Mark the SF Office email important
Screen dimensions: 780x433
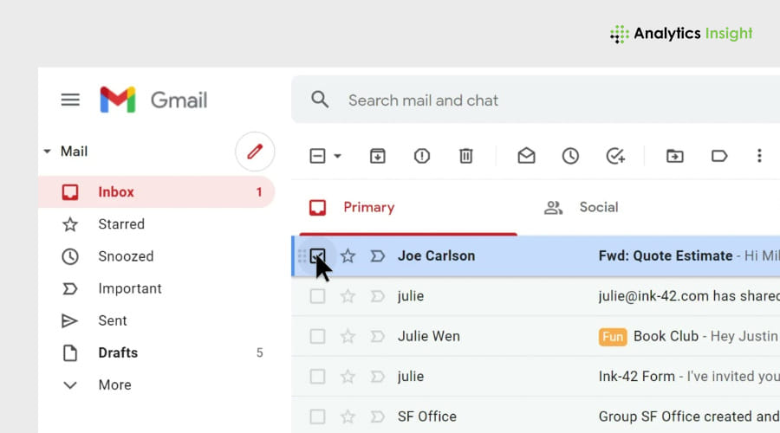(378, 417)
